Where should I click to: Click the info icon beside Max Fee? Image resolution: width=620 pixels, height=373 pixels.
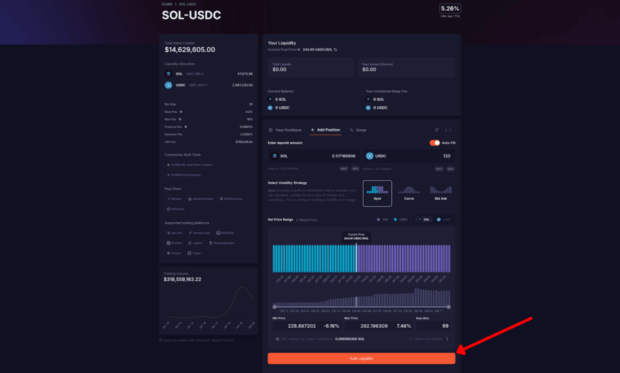pyautogui.click(x=180, y=119)
